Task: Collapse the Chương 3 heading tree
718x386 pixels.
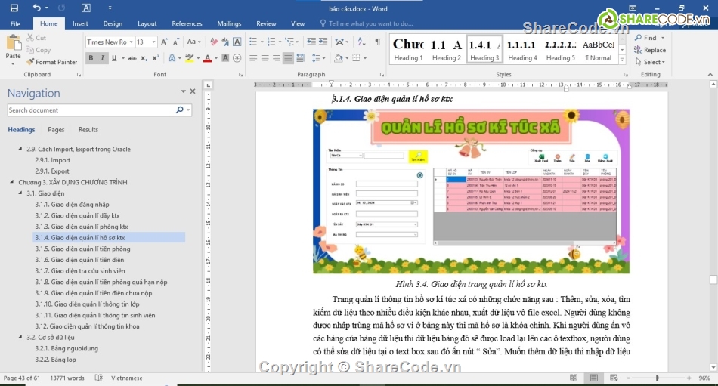Action: coord(12,182)
